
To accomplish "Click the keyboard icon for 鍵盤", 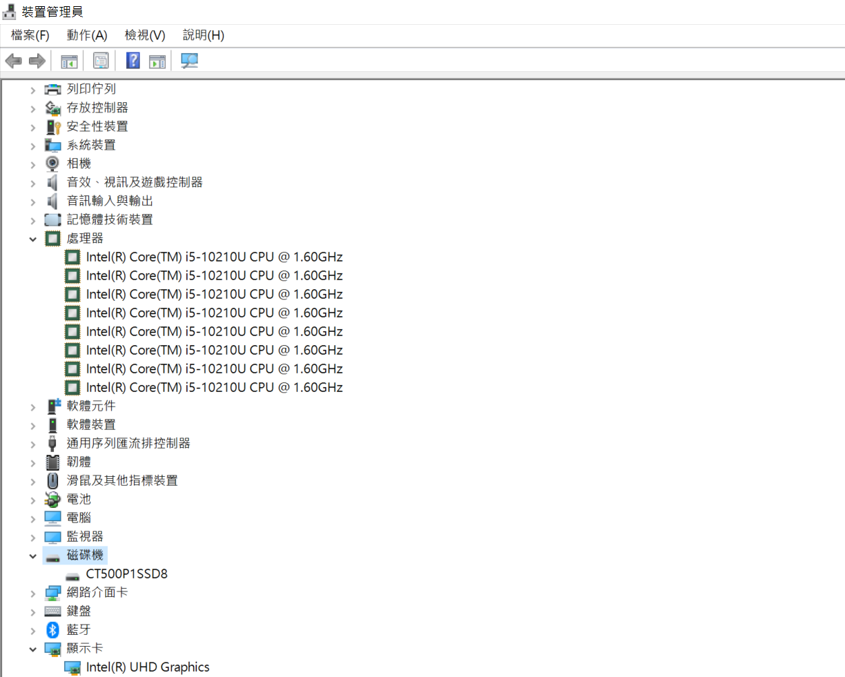I will click(52, 611).
